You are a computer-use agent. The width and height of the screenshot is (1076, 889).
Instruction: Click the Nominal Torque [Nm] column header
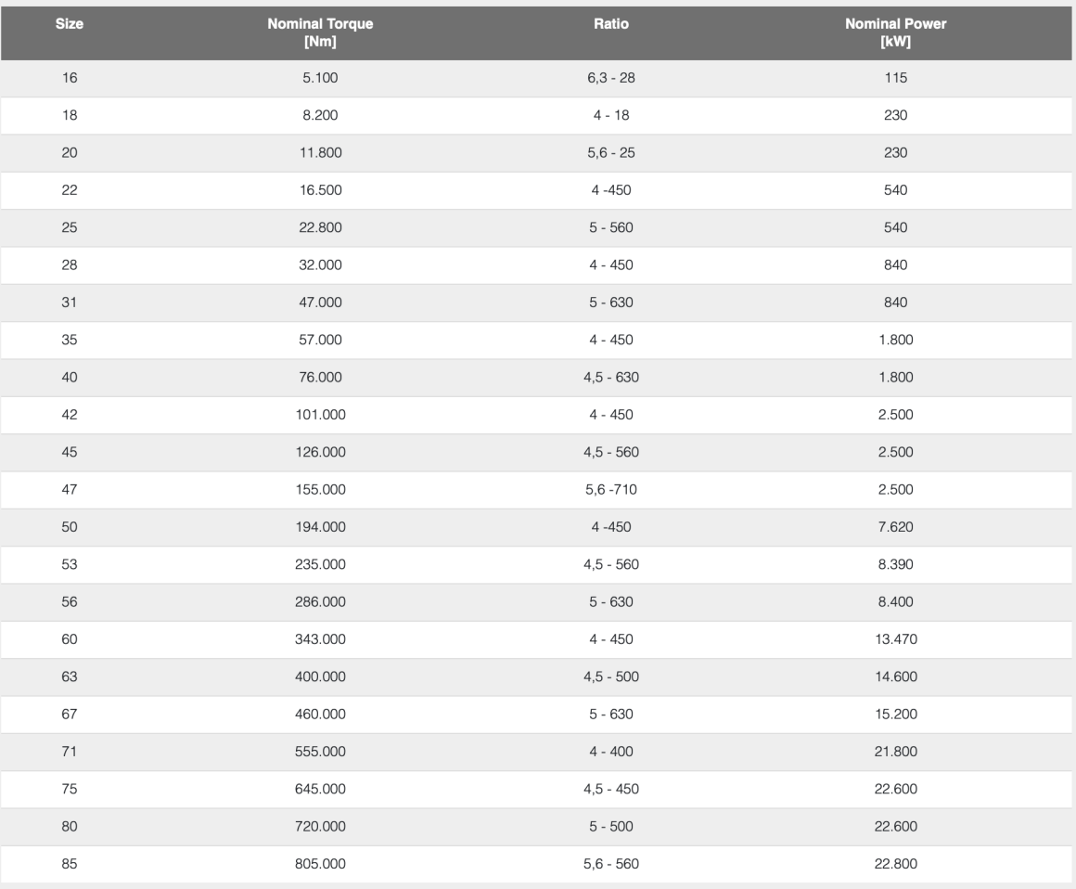(x=319, y=33)
